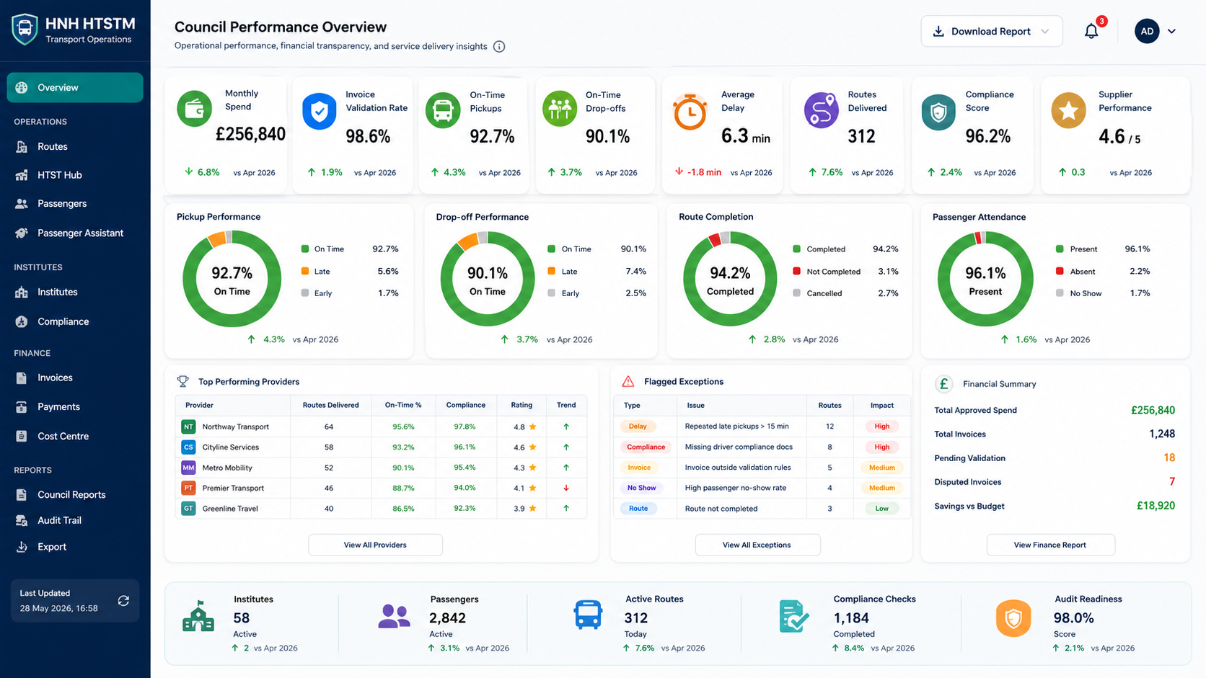The height and width of the screenshot is (678, 1206).
Task: Click the GT badge for Greenline Travel
Action: pos(188,509)
